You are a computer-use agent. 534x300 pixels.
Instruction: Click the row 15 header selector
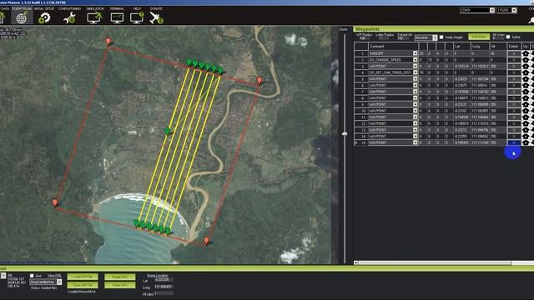click(x=361, y=142)
